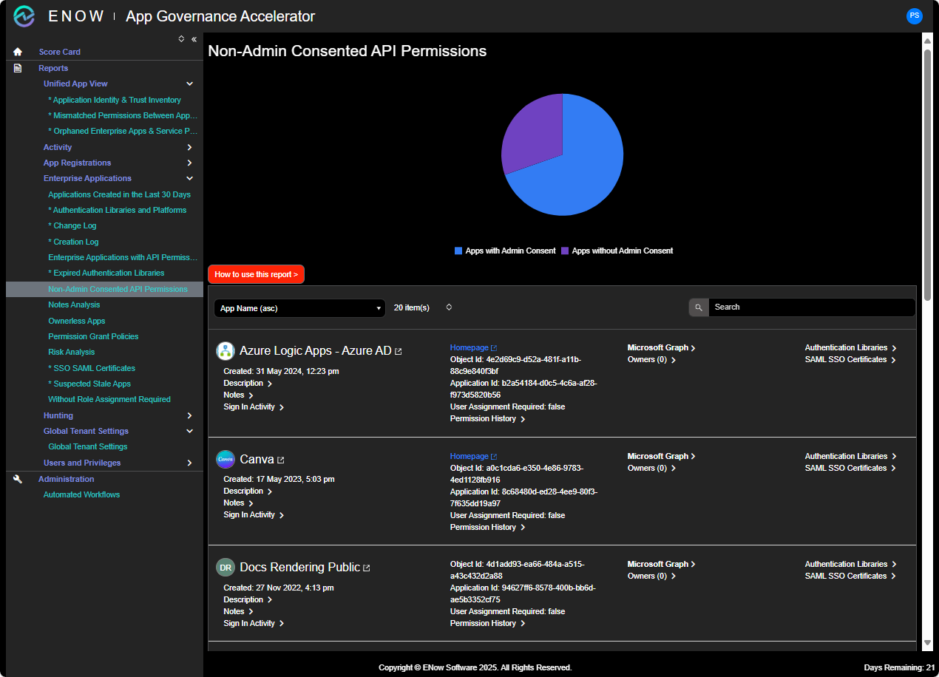Click the Canva app logo
Image resolution: width=939 pixels, height=677 pixels.
point(226,459)
